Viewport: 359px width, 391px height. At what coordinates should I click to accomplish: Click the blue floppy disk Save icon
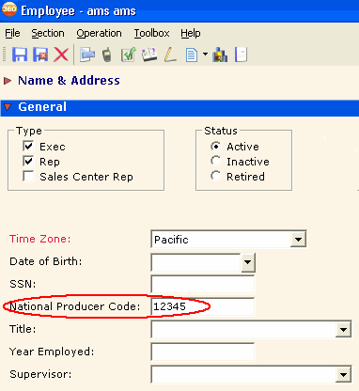(x=20, y=55)
